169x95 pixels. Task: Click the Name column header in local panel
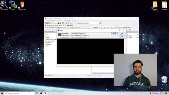tap(46, 34)
